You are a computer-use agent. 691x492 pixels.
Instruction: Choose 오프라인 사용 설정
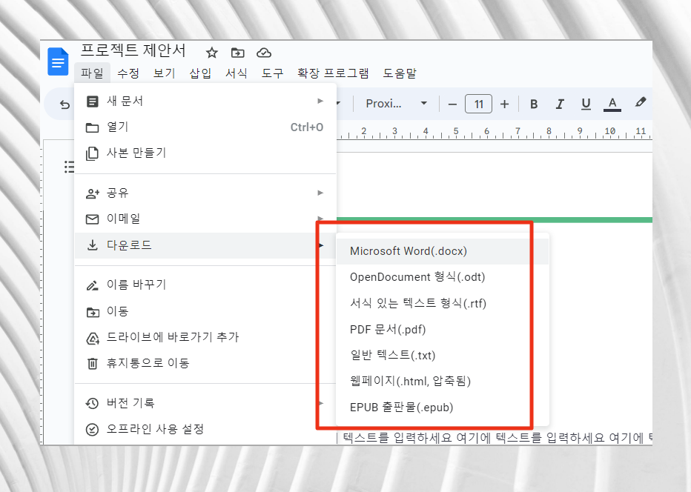tap(205, 429)
